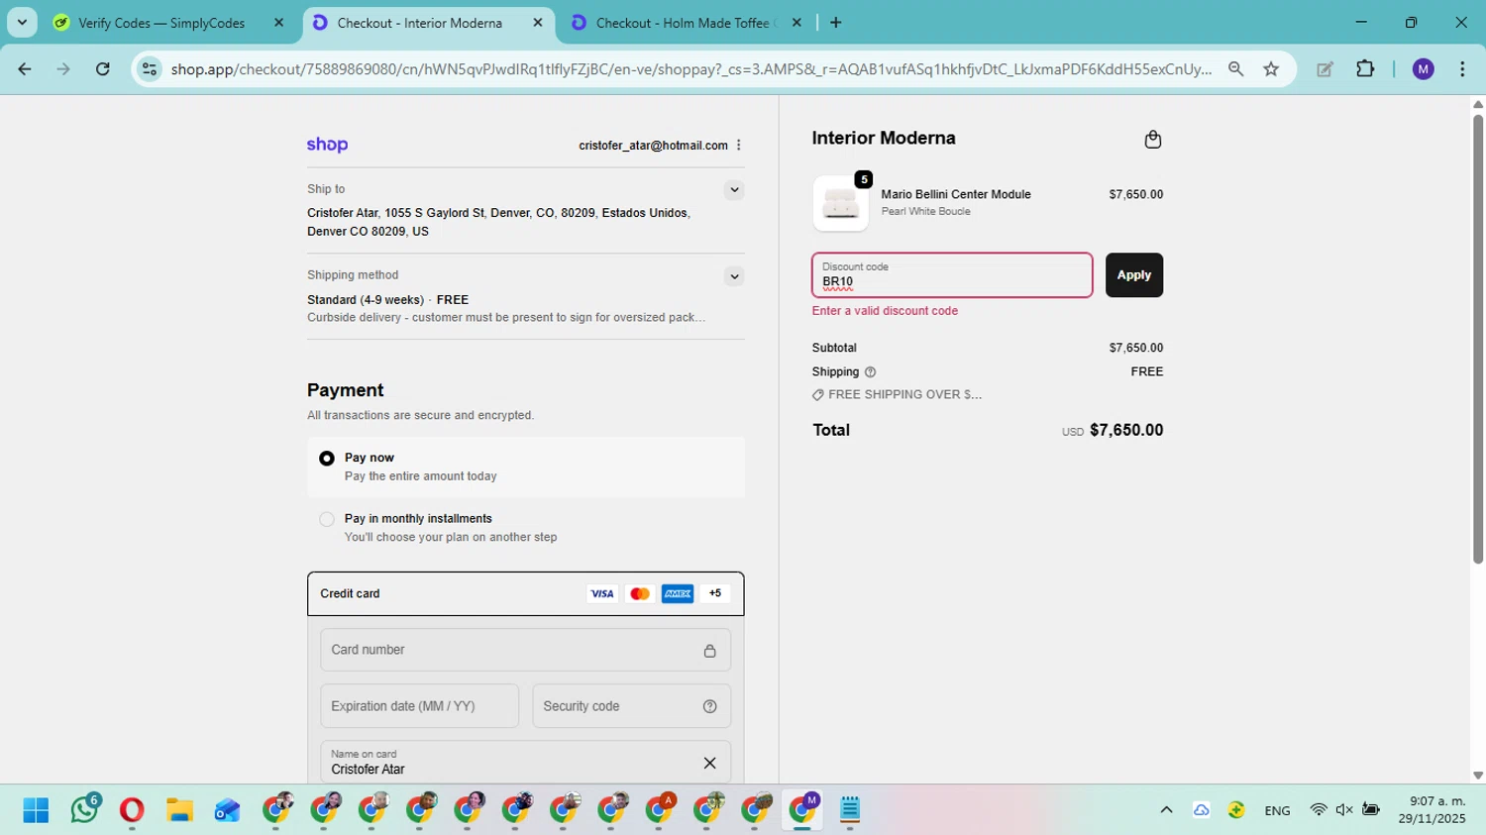Open the volume icon in the system tray
1486x835 pixels.
point(1344,810)
